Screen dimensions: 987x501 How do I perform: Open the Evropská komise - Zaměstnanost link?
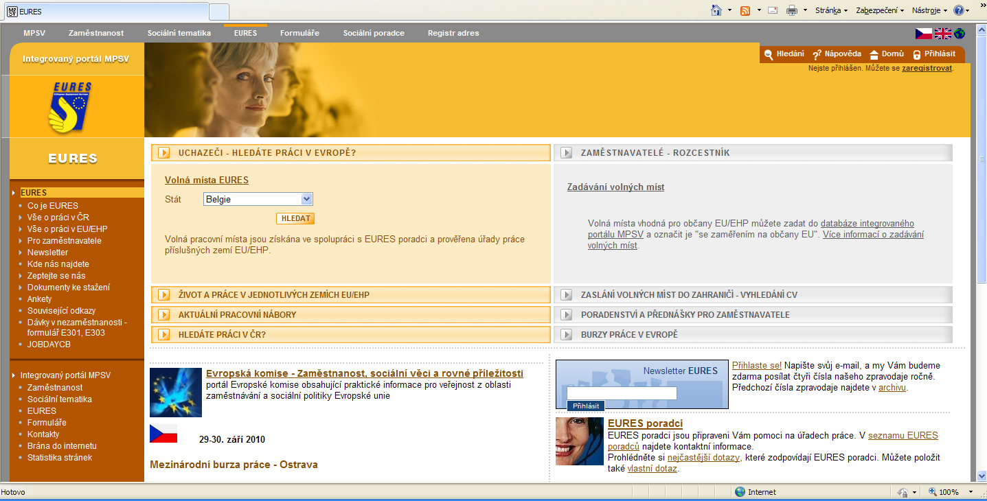click(364, 374)
